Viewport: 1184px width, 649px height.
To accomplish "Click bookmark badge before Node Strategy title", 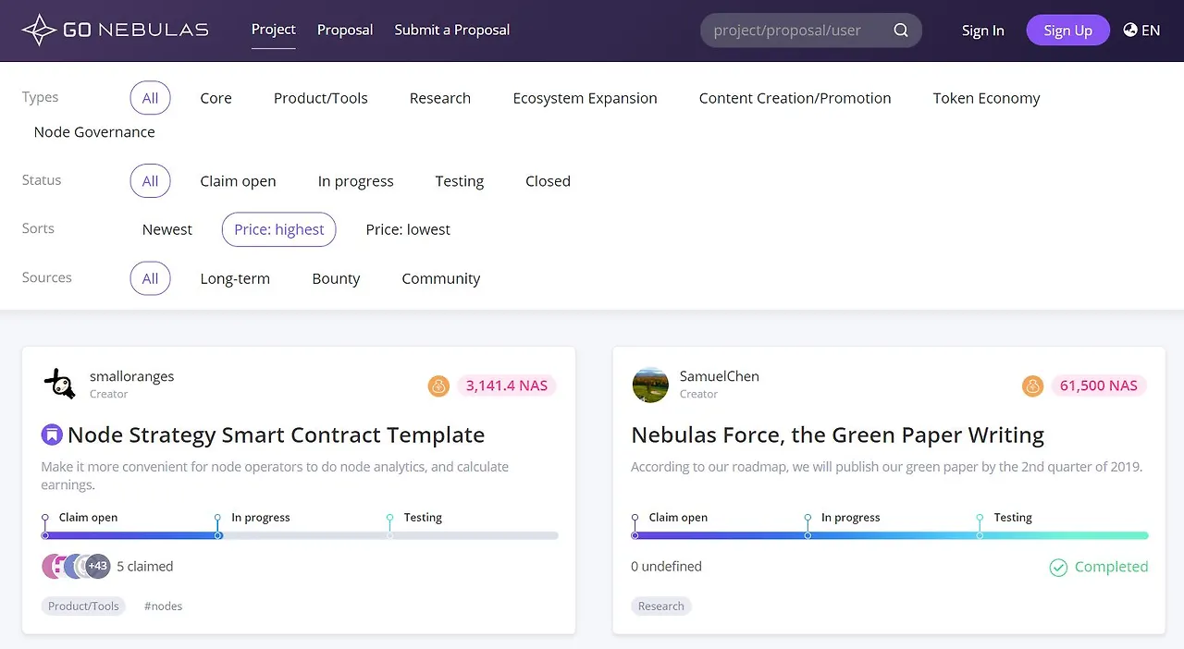I will (x=52, y=435).
